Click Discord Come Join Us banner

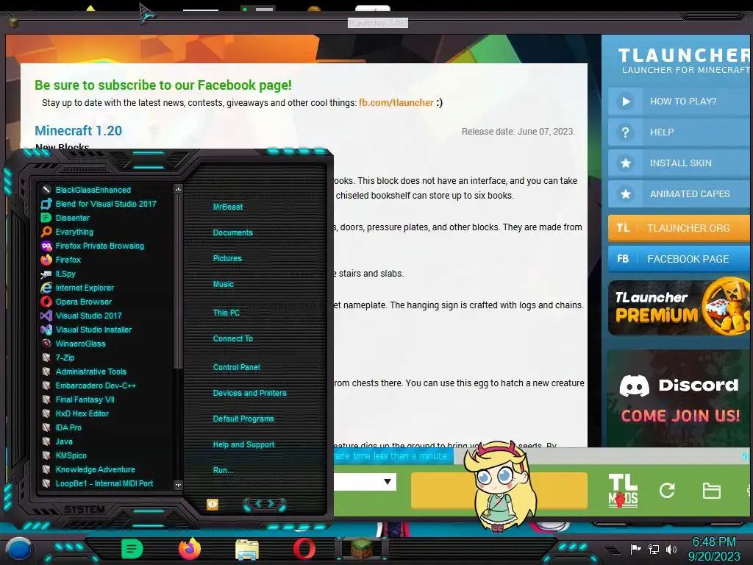pyautogui.click(x=679, y=399)
